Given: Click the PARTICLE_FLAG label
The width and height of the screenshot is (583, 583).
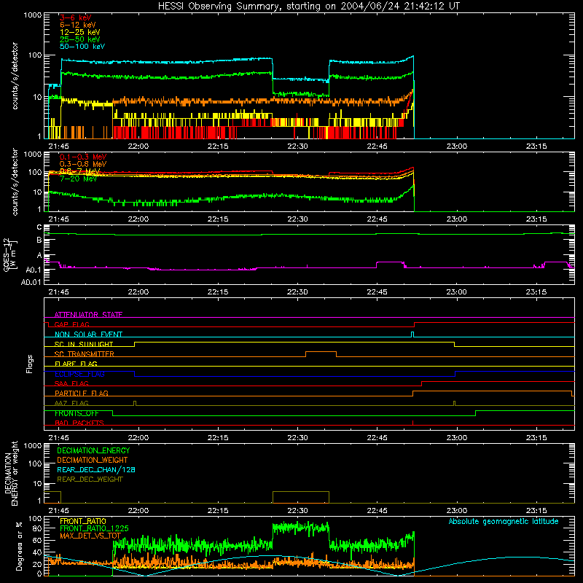Looking at the screenshot, I should (x=82, y=393).
